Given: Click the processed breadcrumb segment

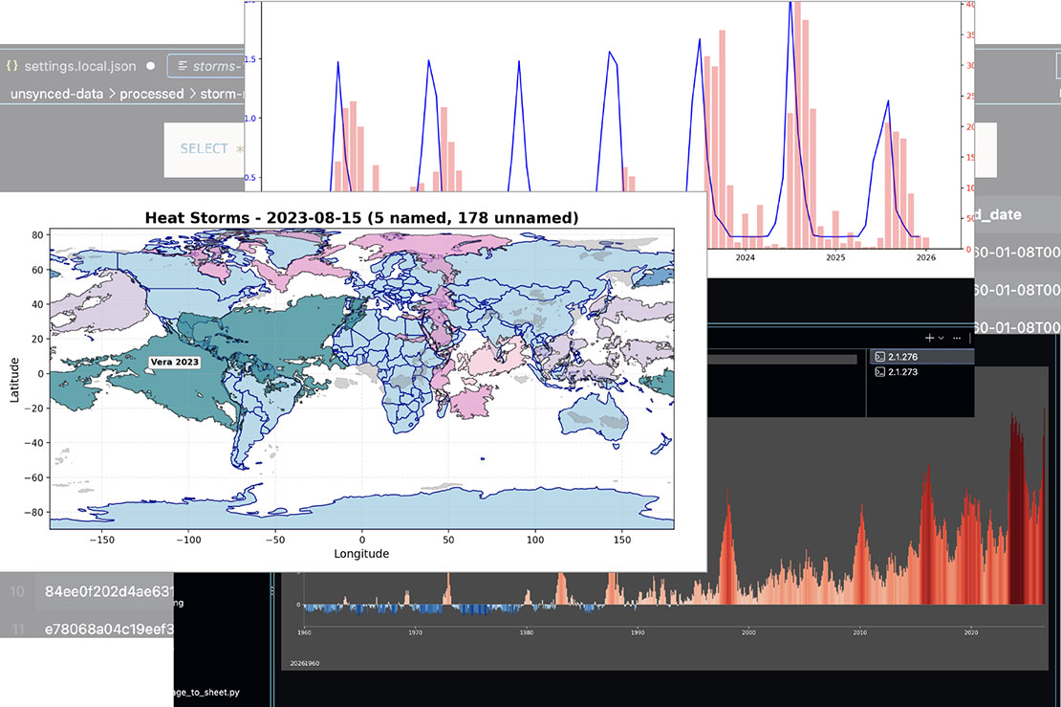Looking at the screenshot, I should click(152, 94).
